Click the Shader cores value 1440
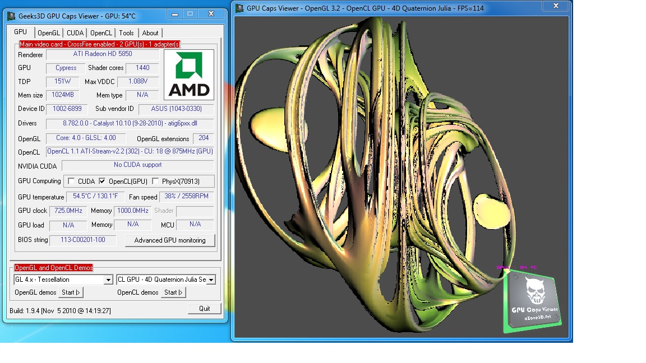The height and width of the screenshot is (363, 646). [142, 68]
